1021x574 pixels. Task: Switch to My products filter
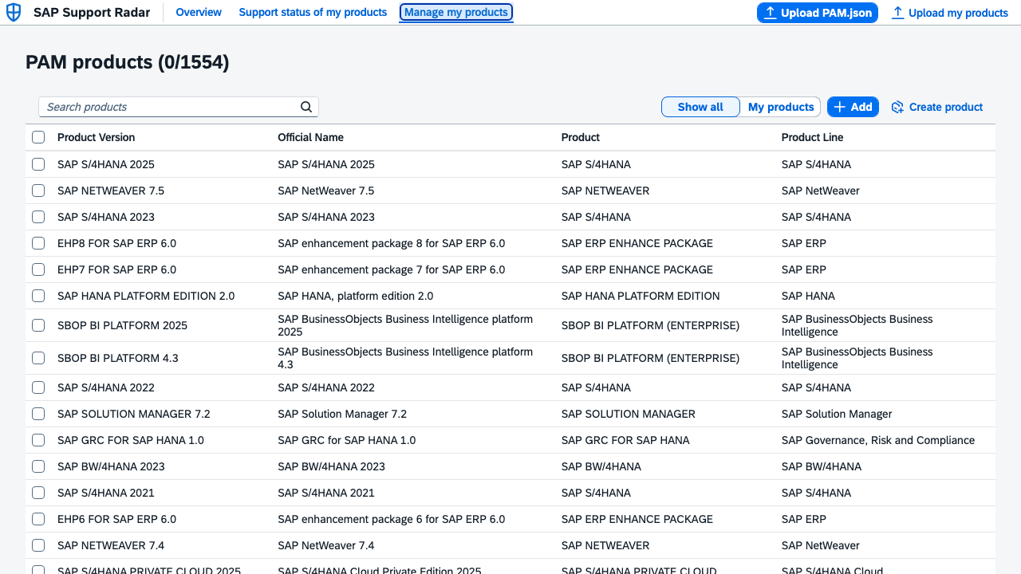781,107
